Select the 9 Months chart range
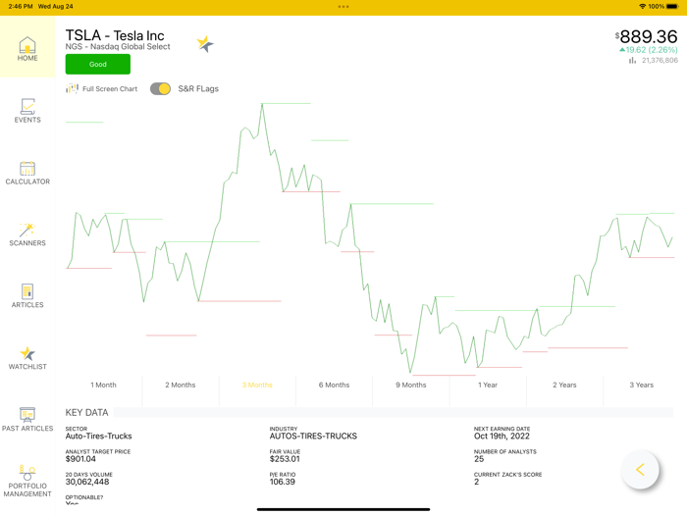The height and width of the screenshot is (515, 687). (411, 385)
